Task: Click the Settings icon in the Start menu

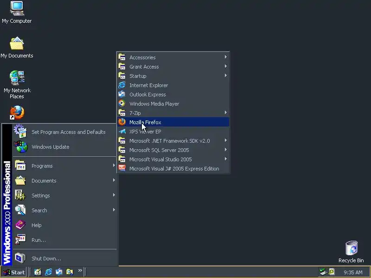Action: (20, 195)
